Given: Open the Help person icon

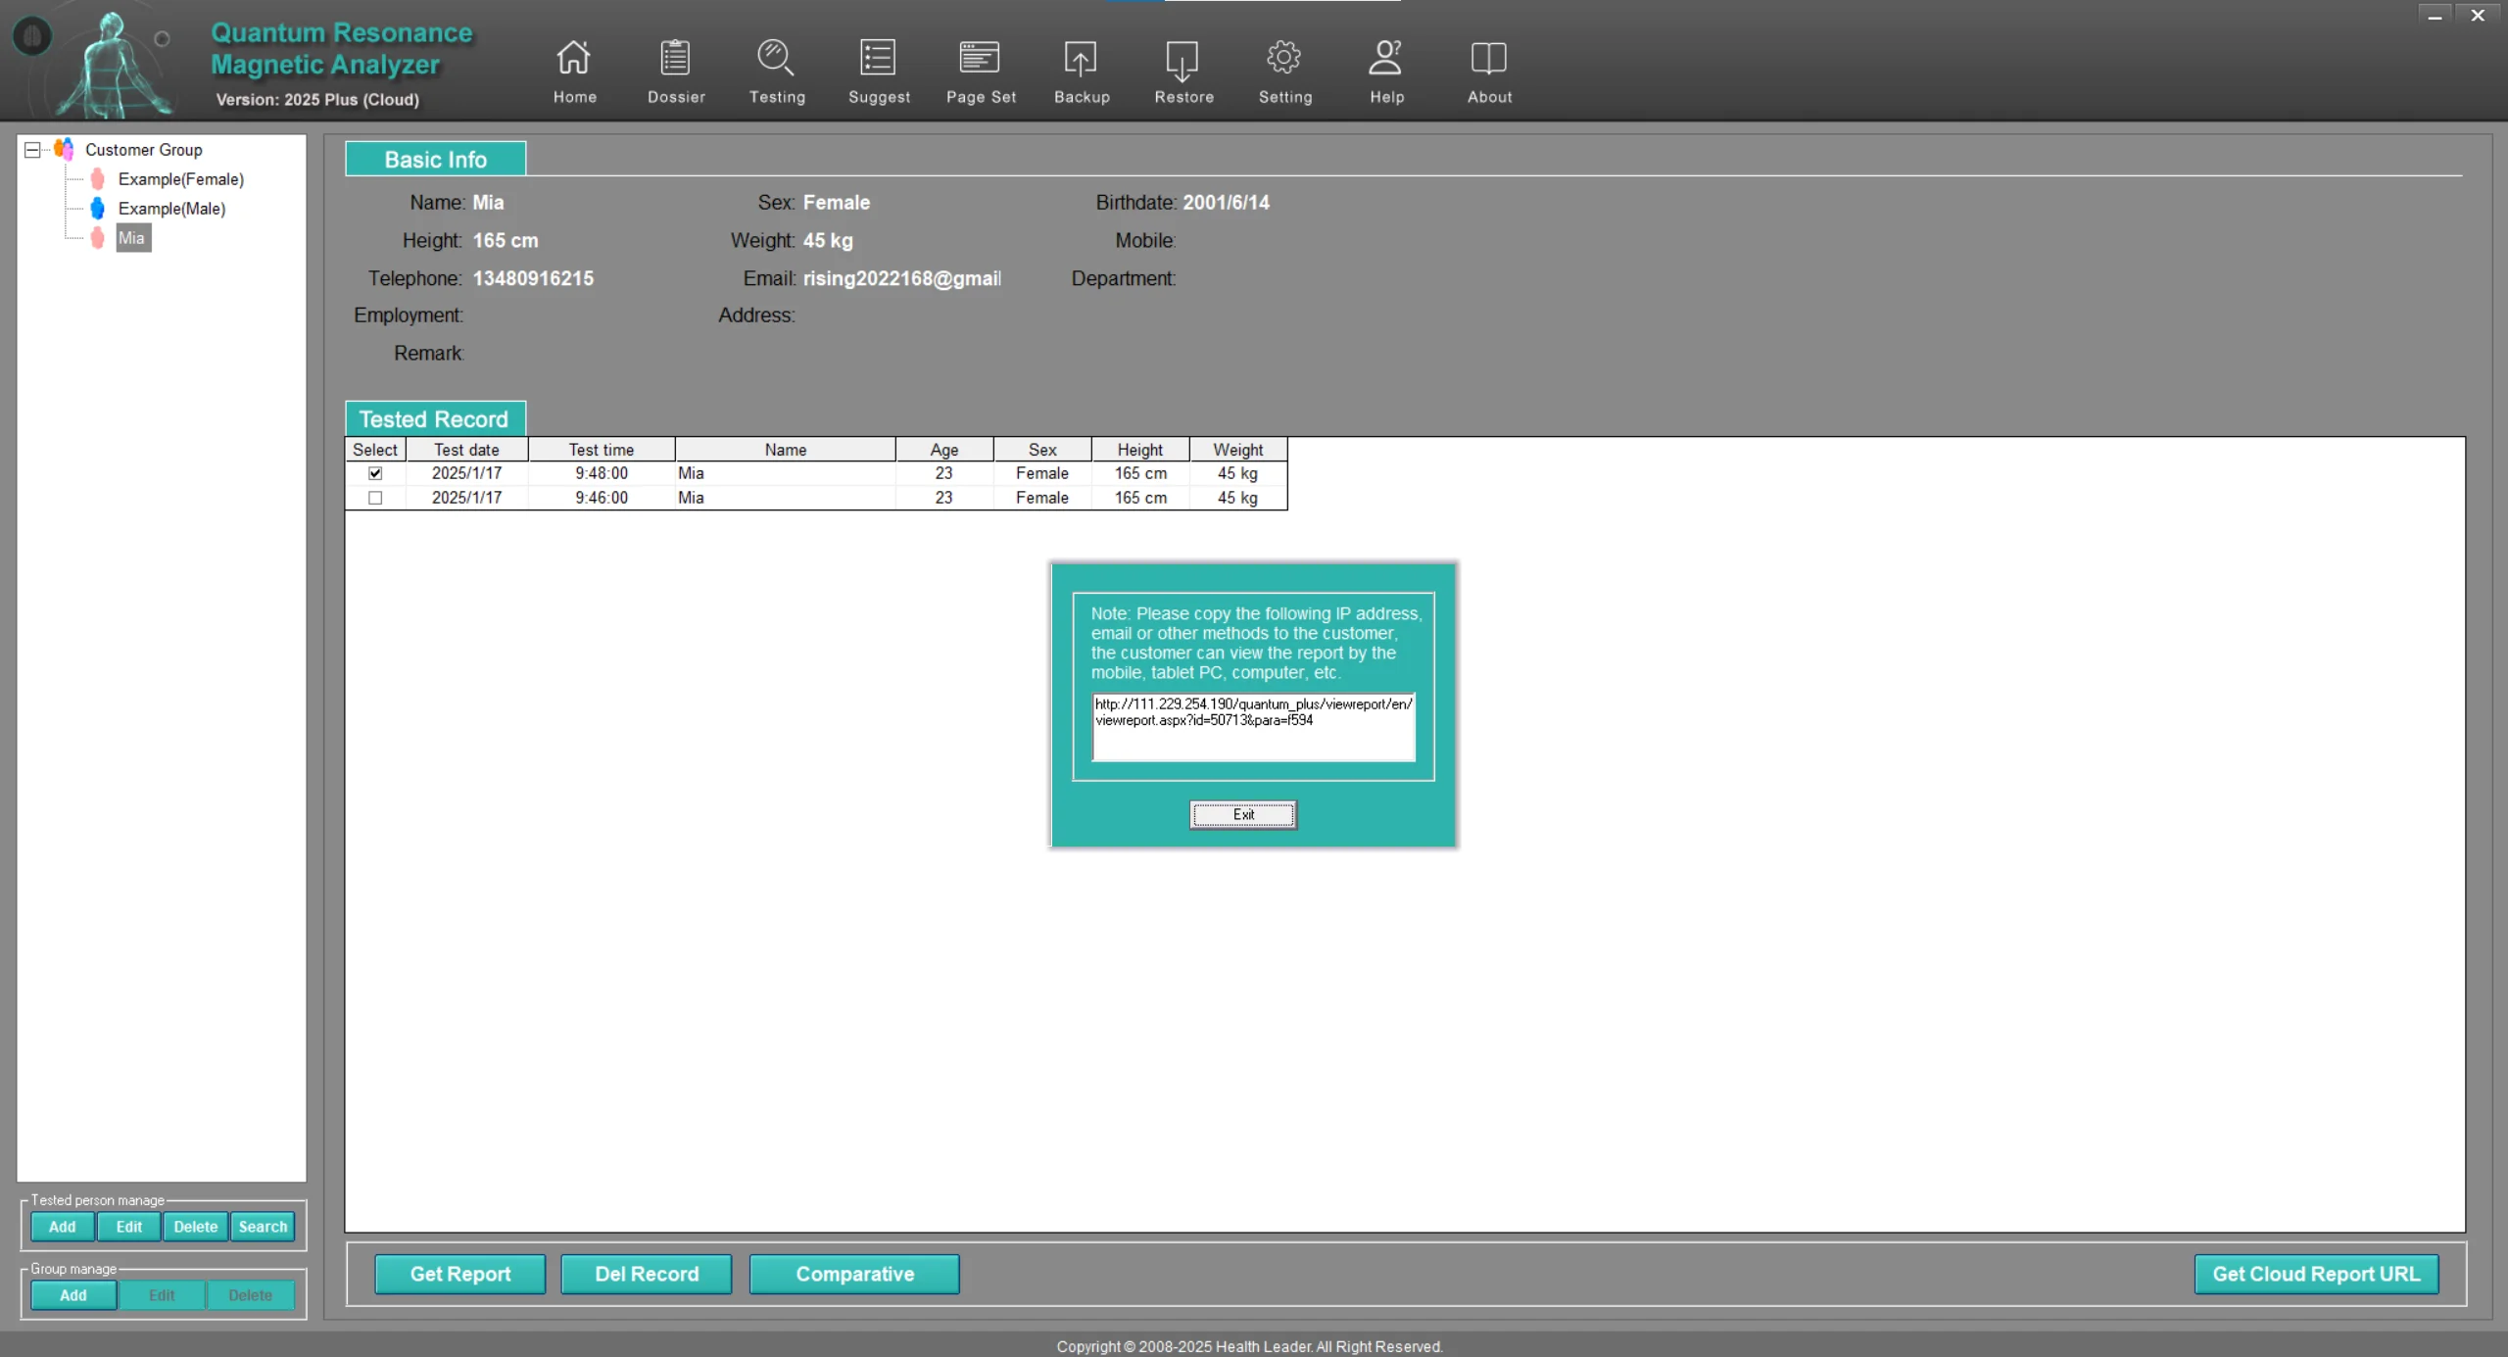Looking at the screenshot, I should [x=1385, y=59].
